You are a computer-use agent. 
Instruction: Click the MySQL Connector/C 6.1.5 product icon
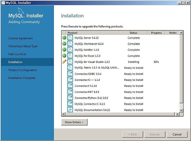tap(70, 104)
